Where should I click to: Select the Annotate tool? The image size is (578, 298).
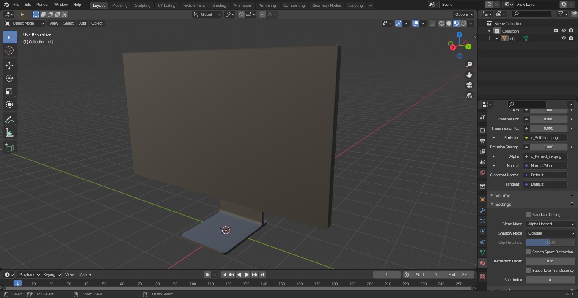click(x=9, y=120)
